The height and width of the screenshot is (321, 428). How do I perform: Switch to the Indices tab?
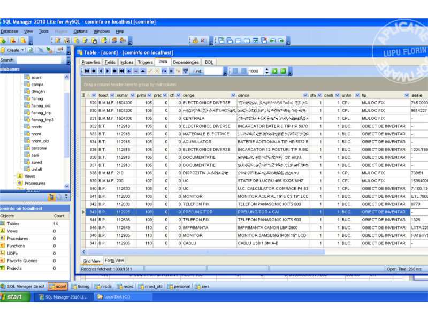(x=127, y=62)
